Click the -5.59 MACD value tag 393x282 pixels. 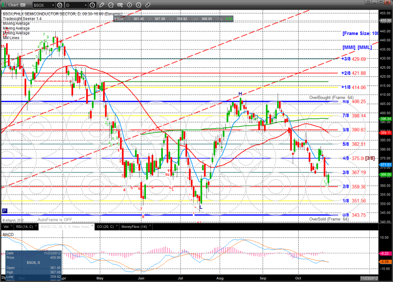pyautogui.click(x=385, y=262)
